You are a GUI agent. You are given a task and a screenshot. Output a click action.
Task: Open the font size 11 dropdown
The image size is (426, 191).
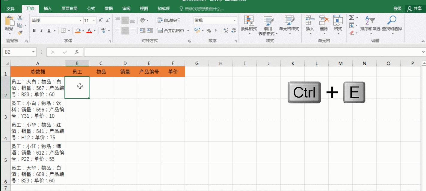point(94,21)
